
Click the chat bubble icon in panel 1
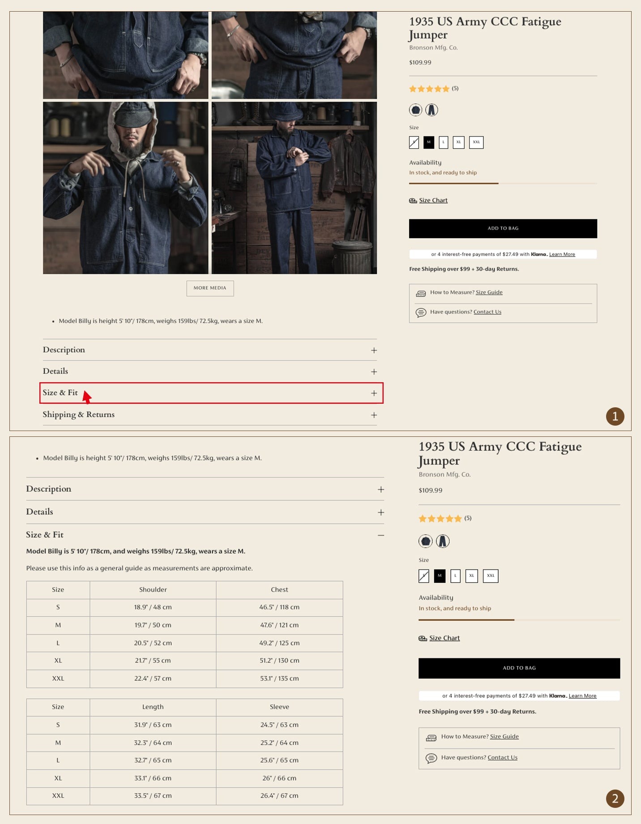pyautogui.click(x=421, y=312)
